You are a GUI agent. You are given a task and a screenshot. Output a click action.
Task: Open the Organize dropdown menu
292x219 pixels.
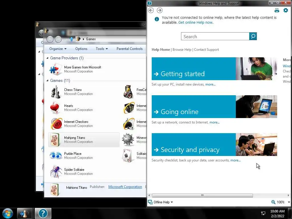click(58, 49)
